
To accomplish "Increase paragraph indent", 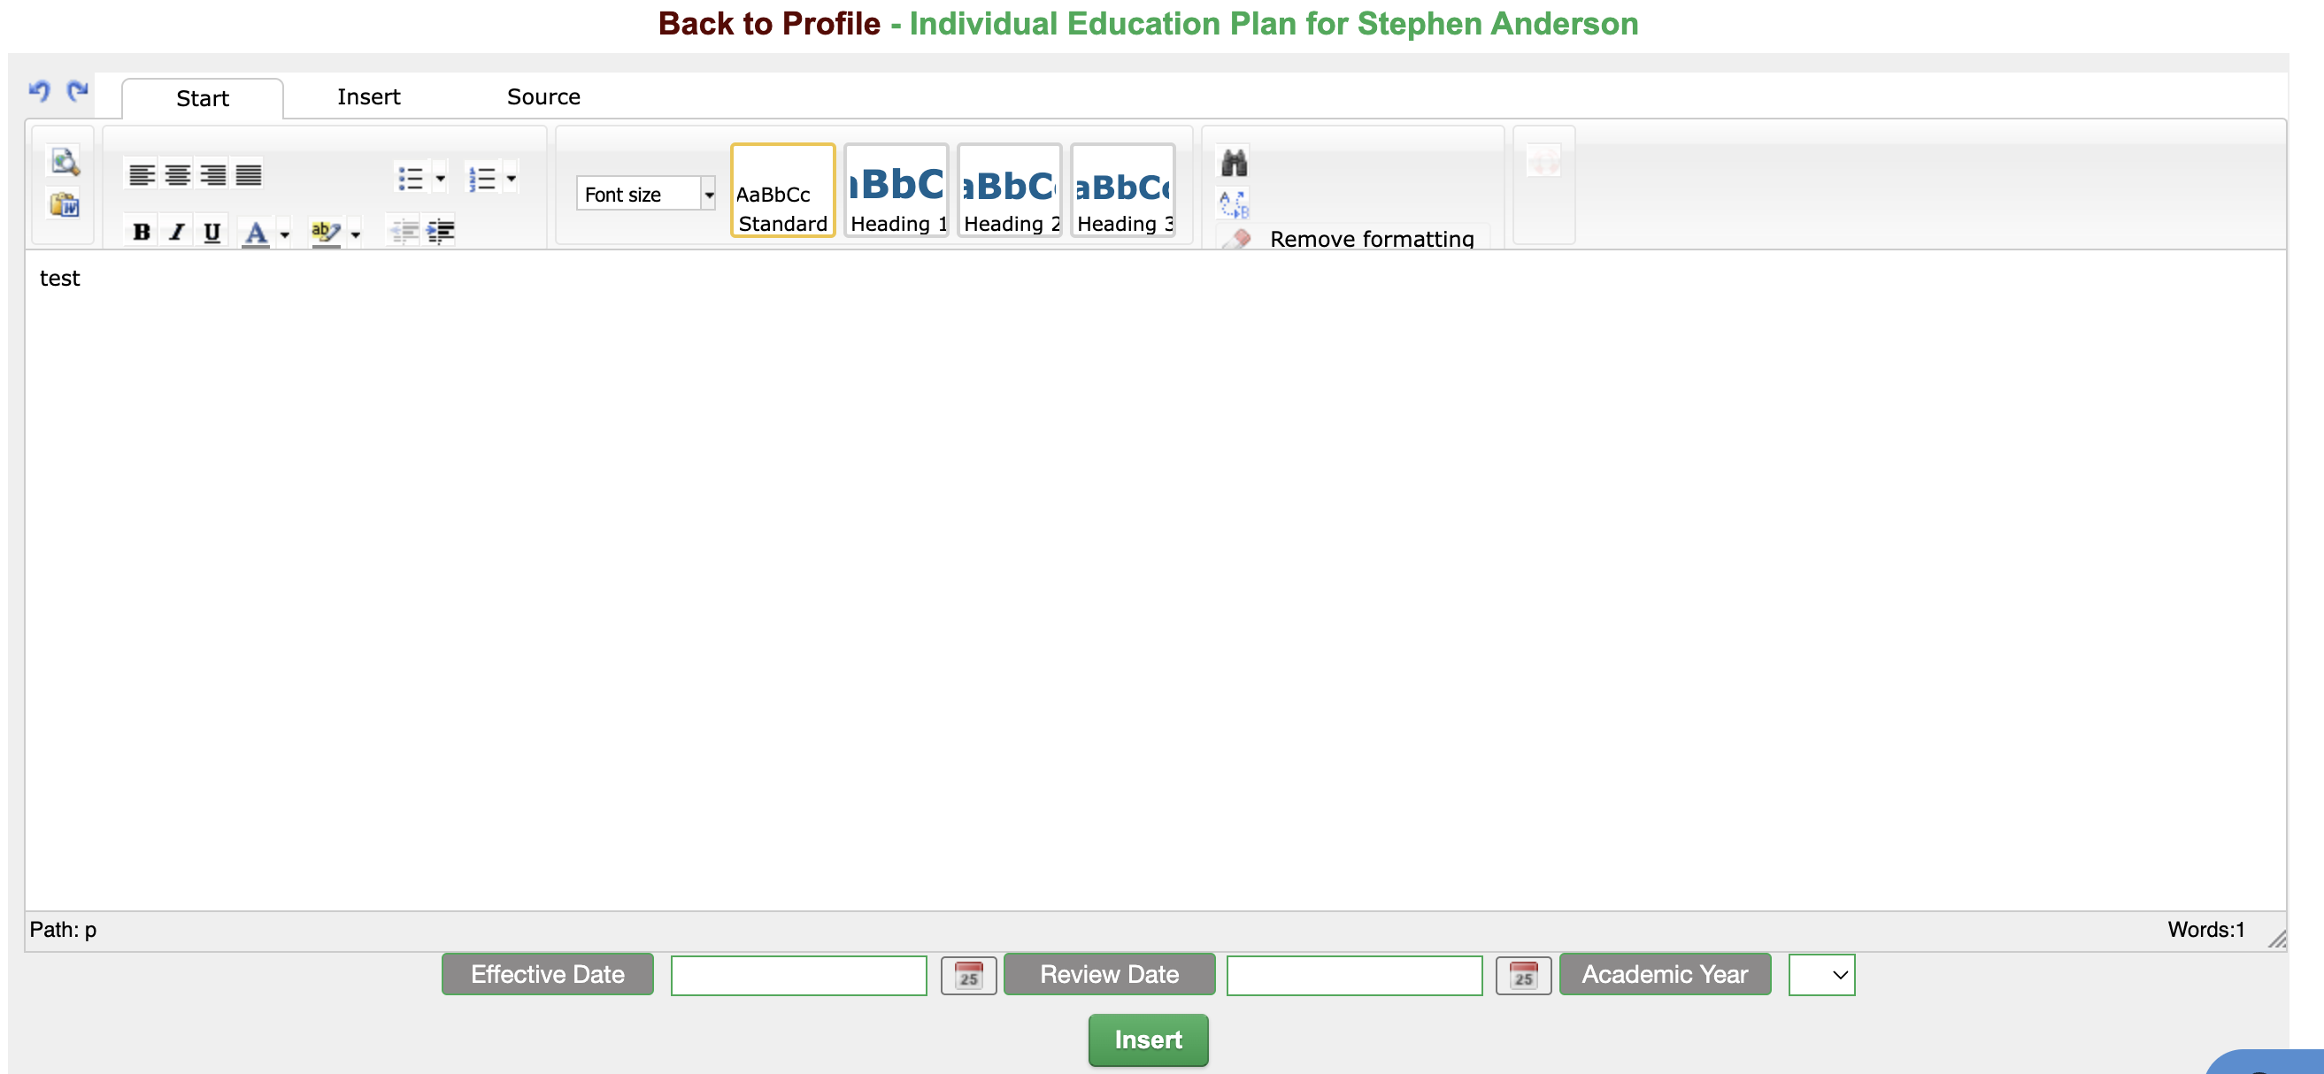I will [x=440, y=232].
